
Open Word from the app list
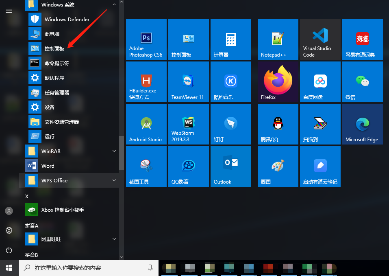pos(69,166)
